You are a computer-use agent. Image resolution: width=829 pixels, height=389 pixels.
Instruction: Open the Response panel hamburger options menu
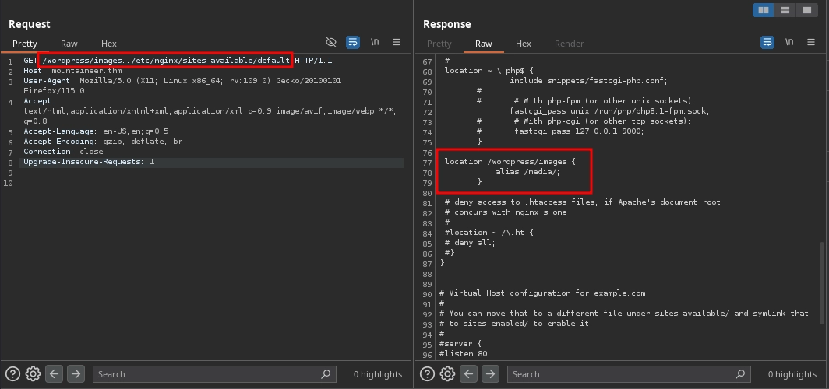pyautogui.click(x=811, y=42)
